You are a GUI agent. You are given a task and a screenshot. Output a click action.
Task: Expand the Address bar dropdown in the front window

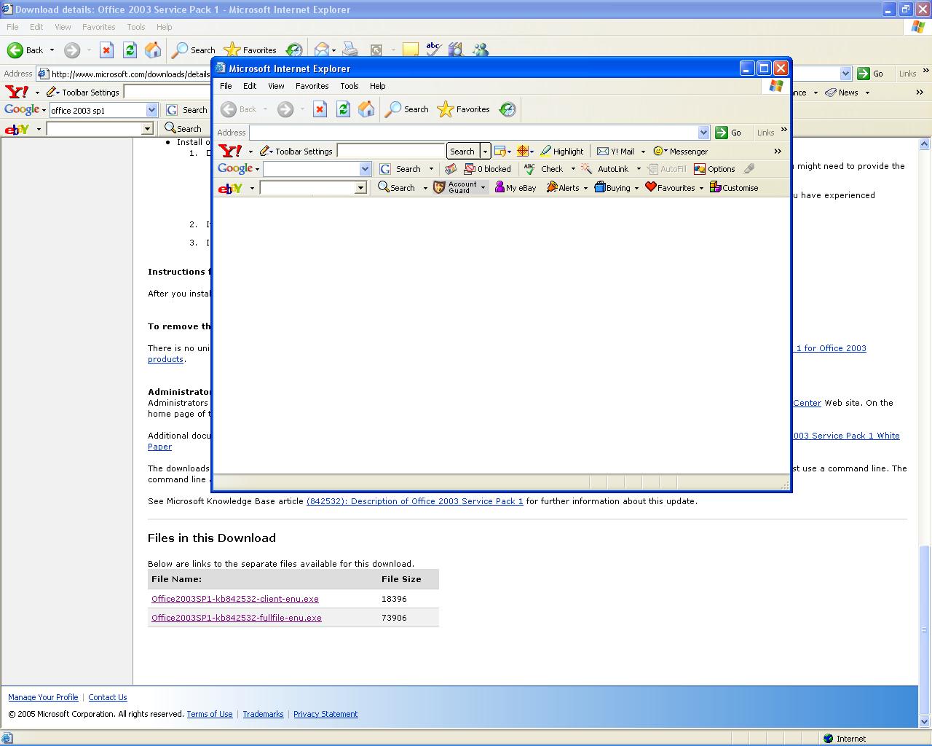[703, 133]
